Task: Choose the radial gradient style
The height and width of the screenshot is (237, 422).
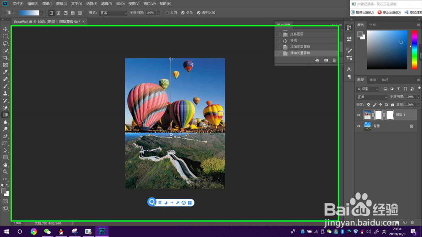Action: [58, 13]
